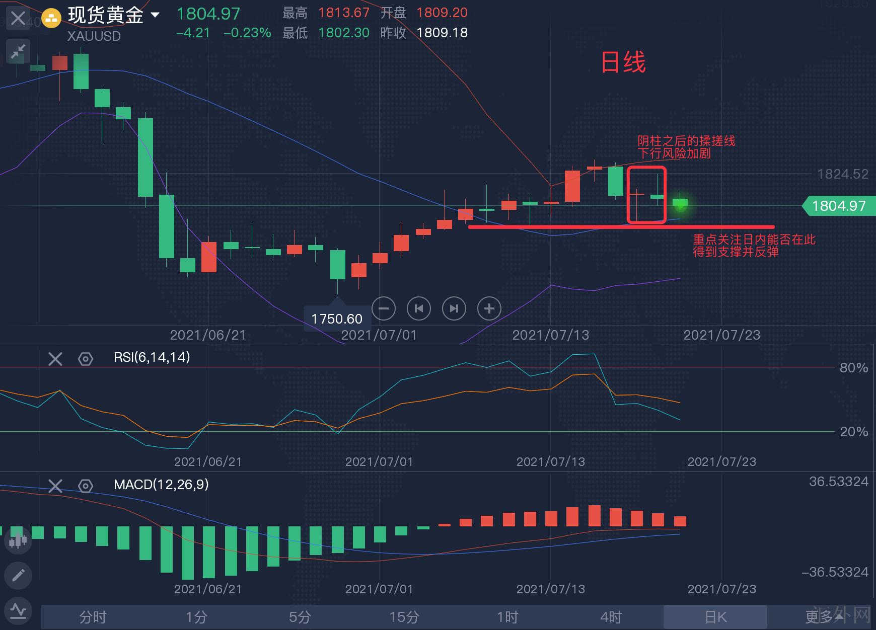Click the RSI 20% level label
876x630 pixels.
point(854,431)
